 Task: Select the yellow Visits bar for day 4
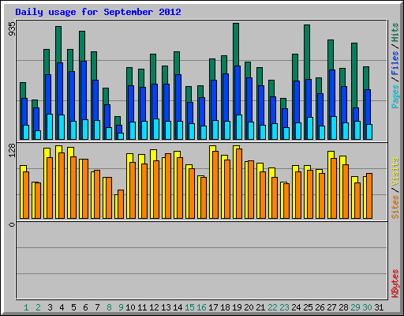point(58,149)
